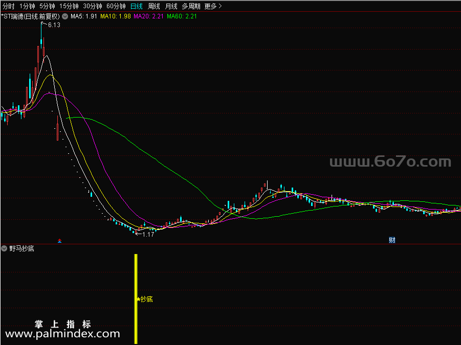Image resolution: width=461 pixels, height=345 pixels.
Task: Select the 5分钟 period tab
Action: point(47,6)
